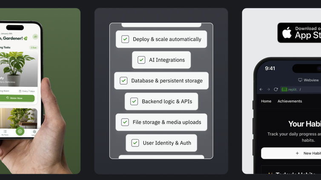Screen dimensions: 321x180
Task: Uncheck User Identity & Auth checkbox
Action: (x=135, y=143)
